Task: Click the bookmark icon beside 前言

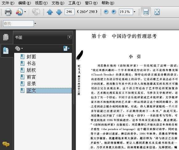Action: [x=22, y=77]
